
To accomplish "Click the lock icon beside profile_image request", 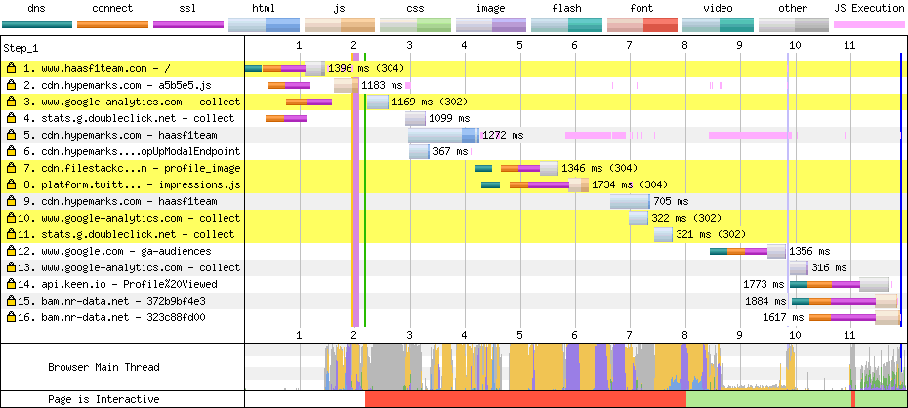I will coord(11,168).
